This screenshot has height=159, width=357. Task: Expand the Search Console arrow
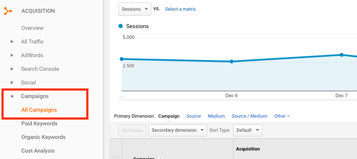12,69
